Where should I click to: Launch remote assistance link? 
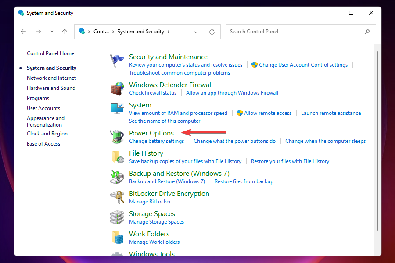pos(331,113)
